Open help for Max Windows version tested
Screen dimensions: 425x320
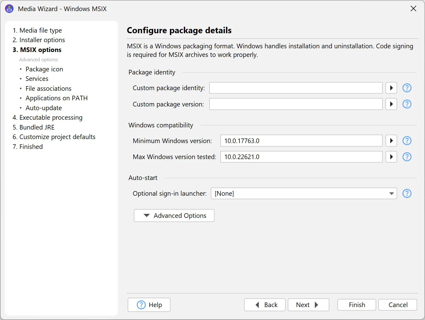pyautogui.click(x=407, y=157)
